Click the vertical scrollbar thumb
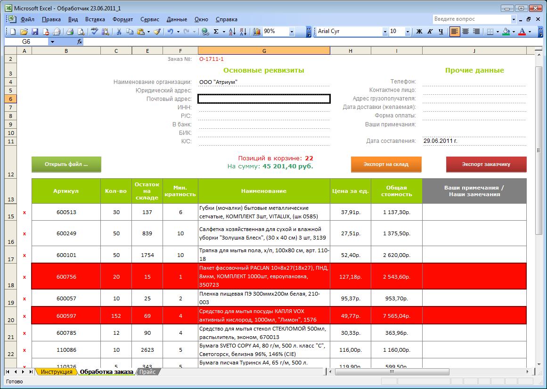 pyautogui.click(x=539, y=151)
